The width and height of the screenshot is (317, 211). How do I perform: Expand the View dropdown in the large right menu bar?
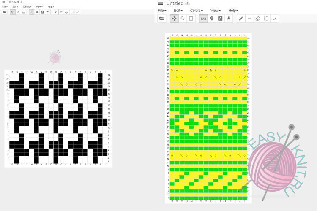(216, 11)
